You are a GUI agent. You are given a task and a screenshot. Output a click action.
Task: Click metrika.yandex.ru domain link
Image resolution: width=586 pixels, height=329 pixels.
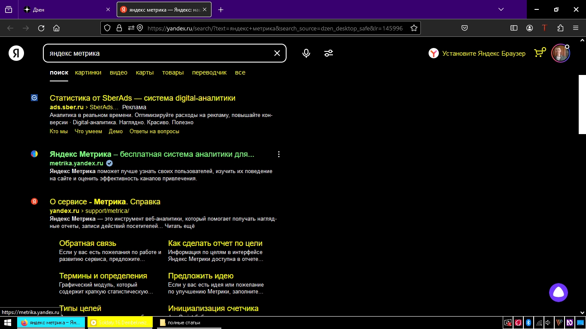(x=76, y=163)
